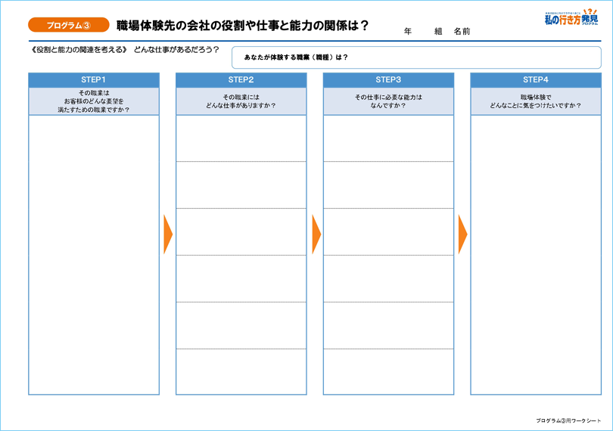Click the orange プログラム③ badge
The width and height of the screenshot is (613, 431).
pos(68,25)
